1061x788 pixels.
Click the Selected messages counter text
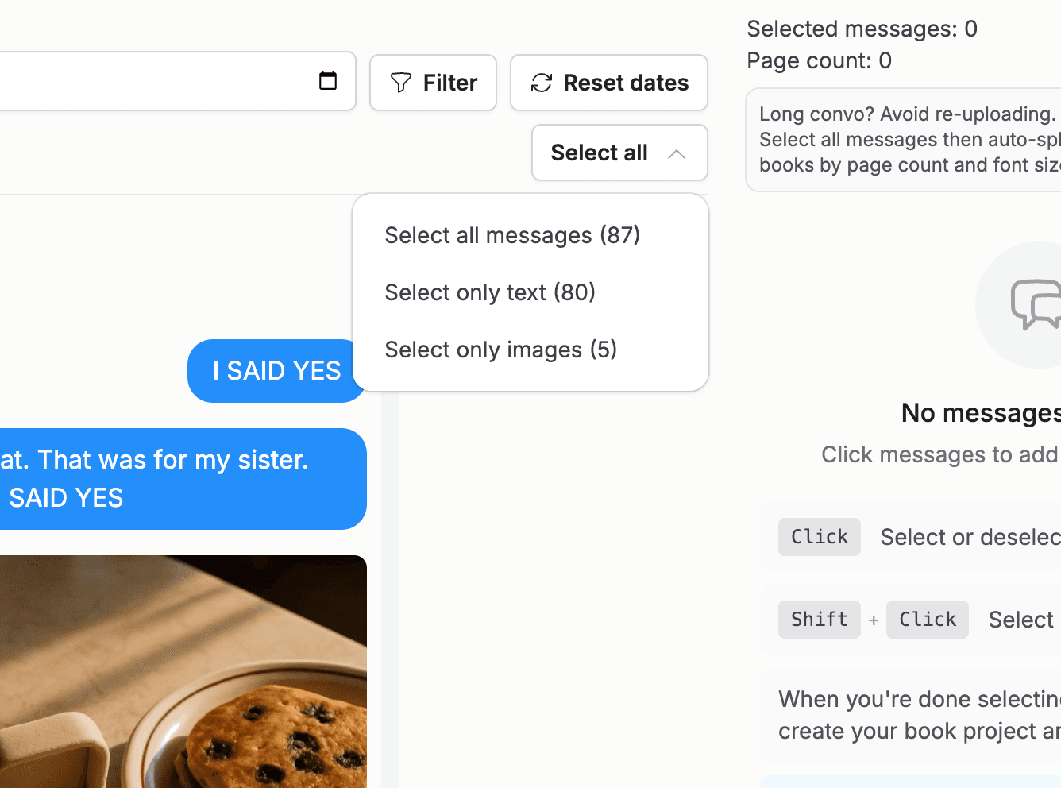point(862,29)
